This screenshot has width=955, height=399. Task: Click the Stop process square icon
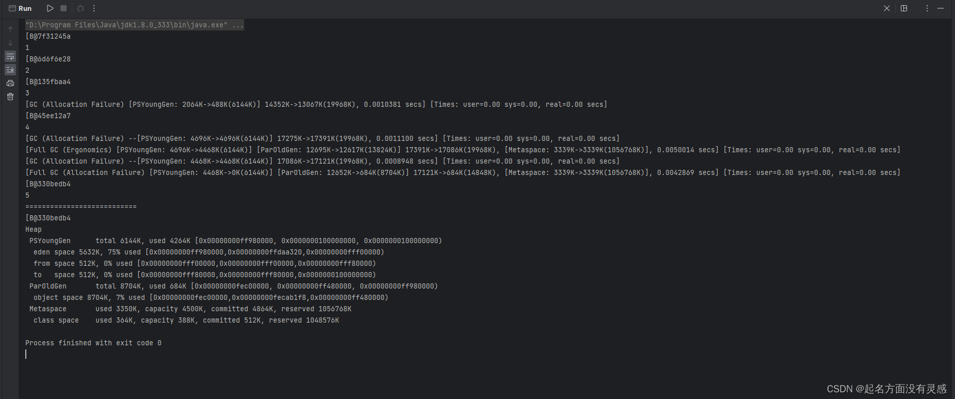(x=63, y=8)
